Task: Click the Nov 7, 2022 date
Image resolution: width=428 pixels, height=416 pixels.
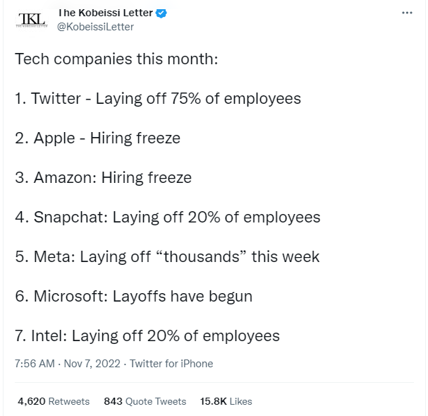Action: coord(92,364)
